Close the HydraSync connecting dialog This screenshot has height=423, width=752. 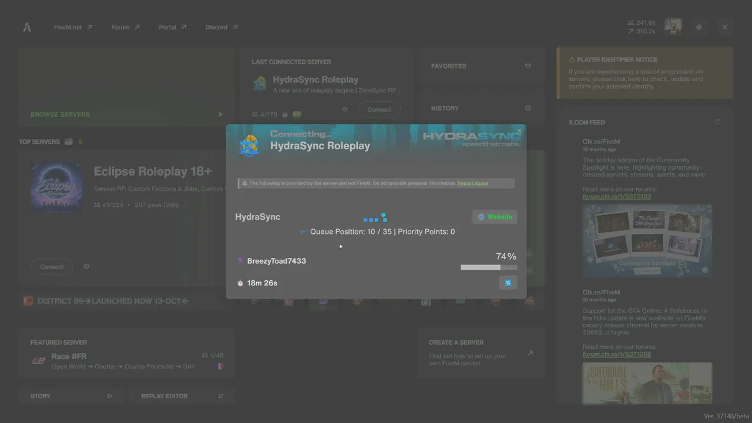pyautogui.click(x=519, y=131)
